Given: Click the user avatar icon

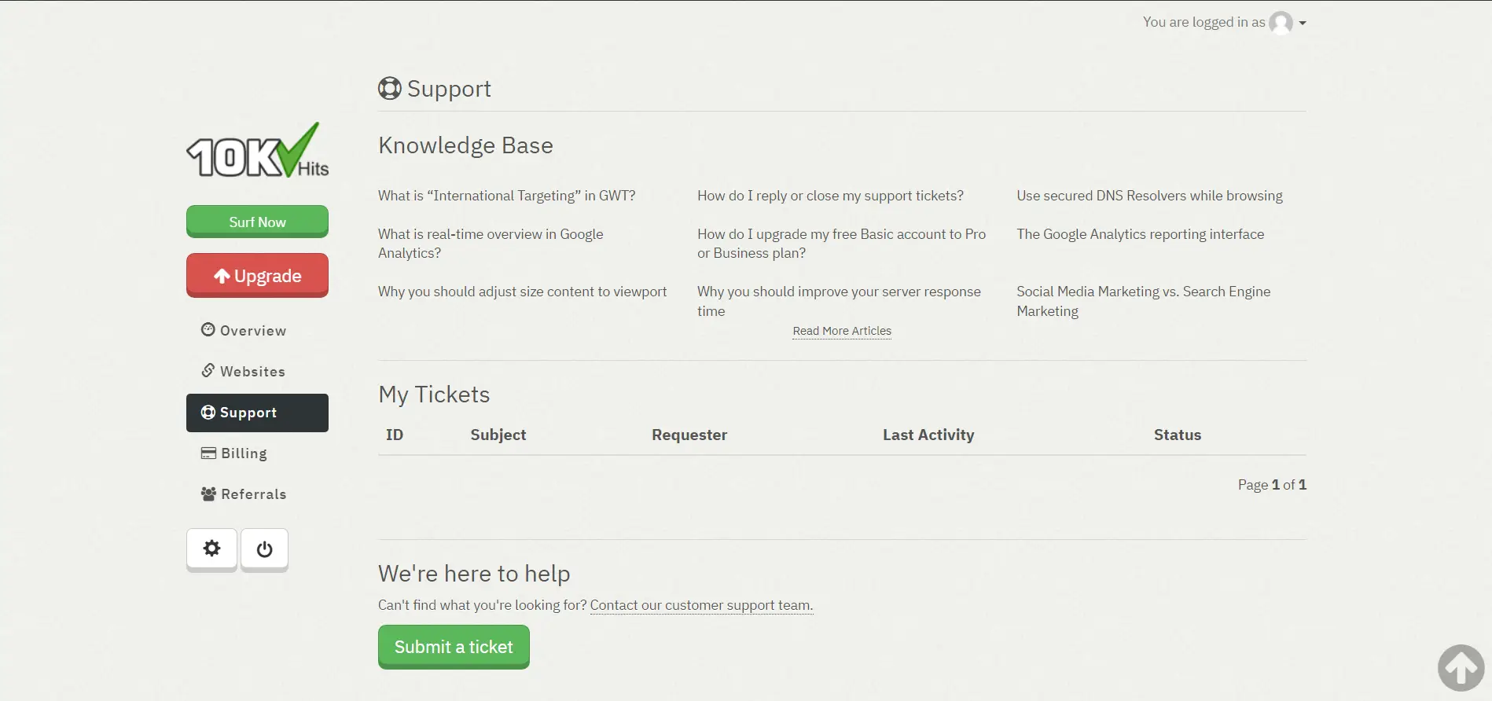Looking at the screenshot, I should click(x=1281, y=23).
